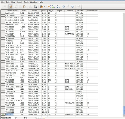Open the Edit menu

coord(8,2)
